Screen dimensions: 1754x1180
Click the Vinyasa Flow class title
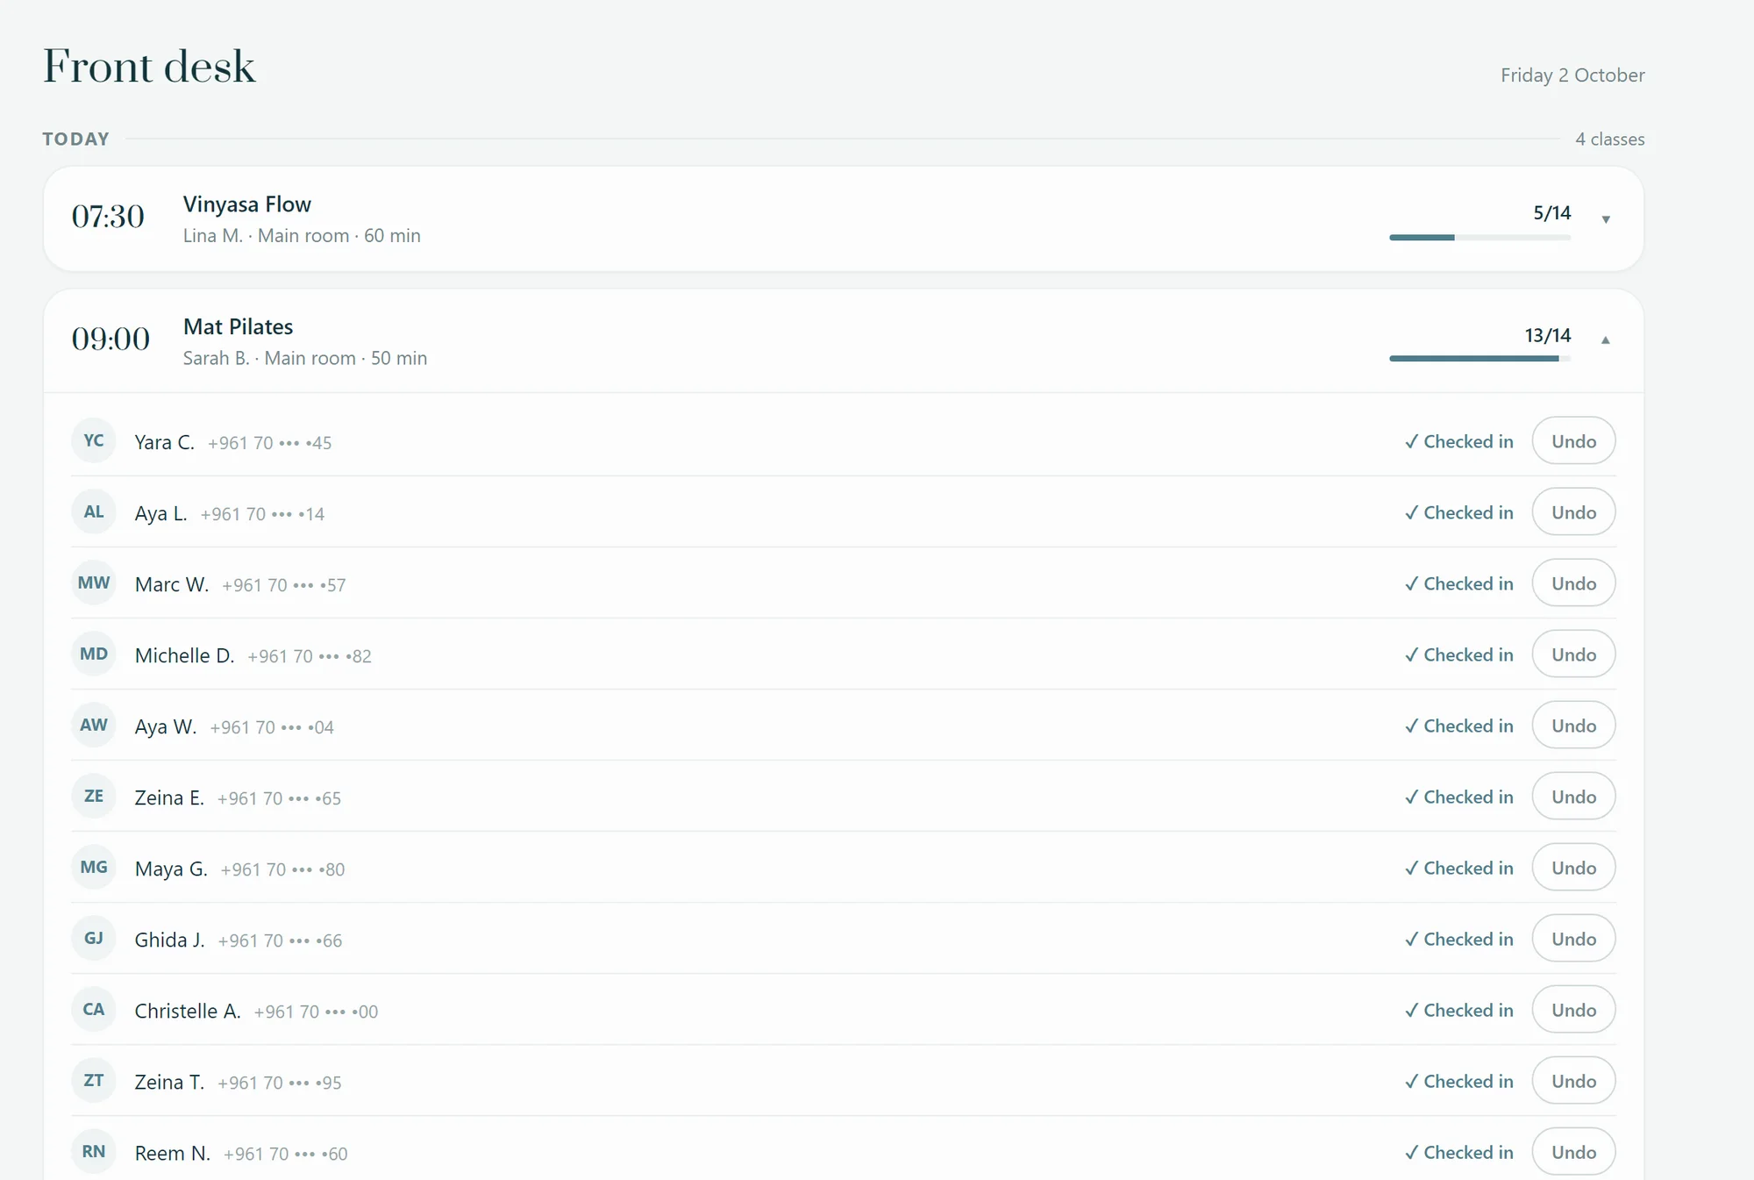point(247,204)
